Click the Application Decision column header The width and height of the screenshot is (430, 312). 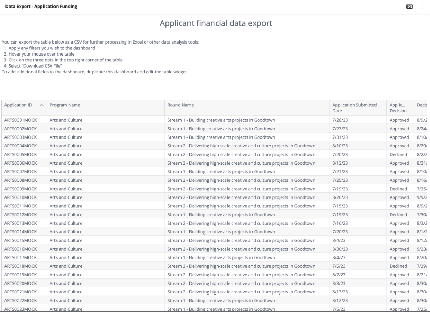pos(400,108)
